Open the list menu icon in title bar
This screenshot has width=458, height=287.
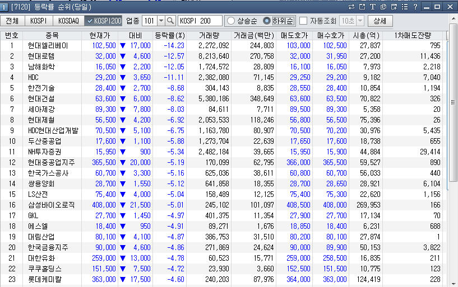[404, 7]
